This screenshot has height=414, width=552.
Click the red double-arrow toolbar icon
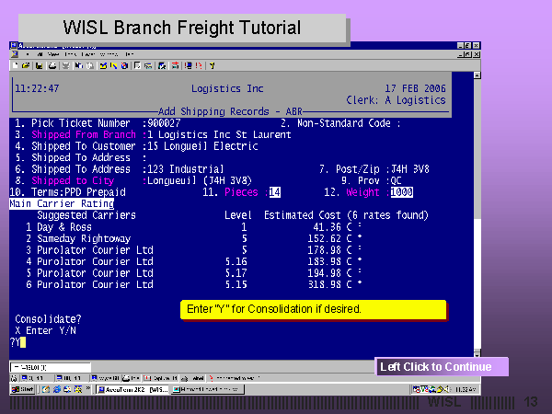[x=175, y=65]
